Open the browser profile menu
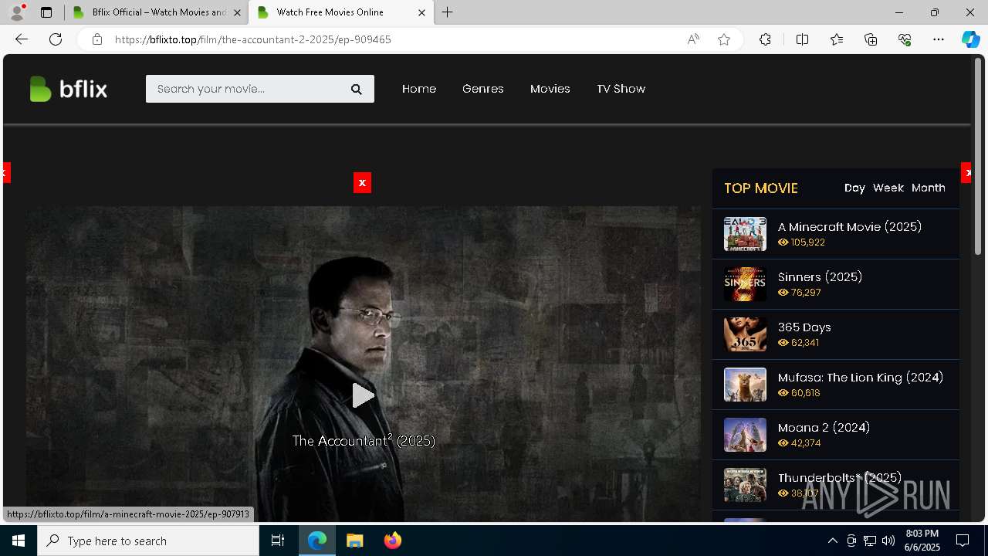The height and width of the screenshot is (556, 988). pyautogui.click(x=17, y=12)
